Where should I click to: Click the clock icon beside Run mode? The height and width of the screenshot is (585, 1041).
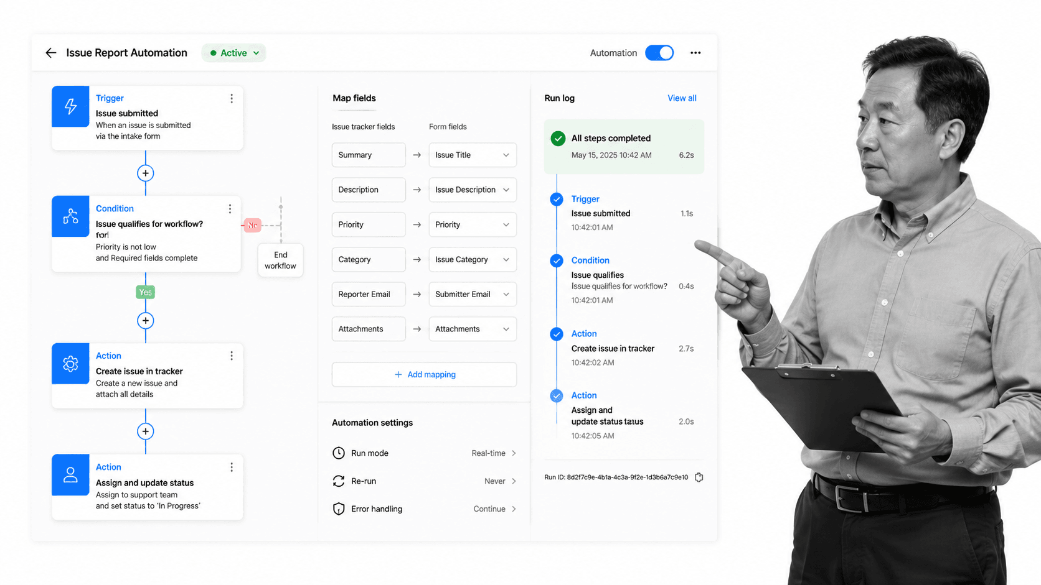[x=339, y=453]
